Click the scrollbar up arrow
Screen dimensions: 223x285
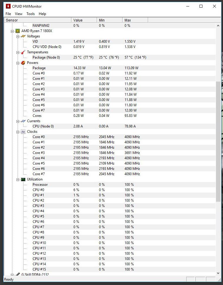click(x=218, y=26)
